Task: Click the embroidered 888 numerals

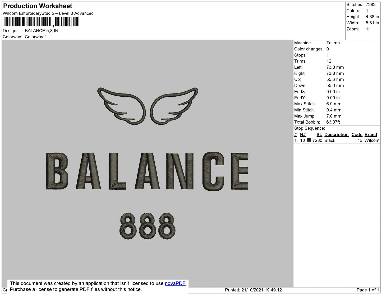Action: [148, 226]
